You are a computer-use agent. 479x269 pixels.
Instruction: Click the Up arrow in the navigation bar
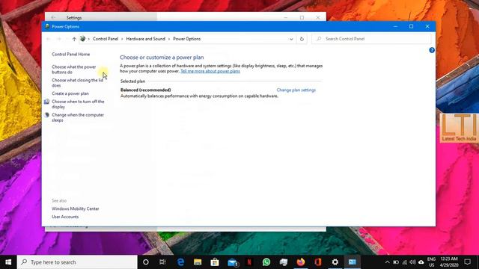(x=74, y=39)
